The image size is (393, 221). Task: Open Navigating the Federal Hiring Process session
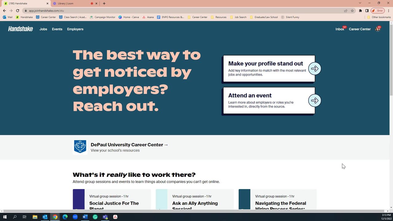278,200
